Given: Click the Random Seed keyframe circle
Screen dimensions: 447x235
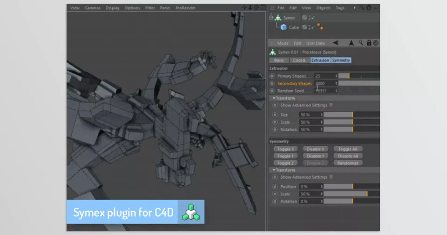Looking at the screenshot, I should point(272,91).
